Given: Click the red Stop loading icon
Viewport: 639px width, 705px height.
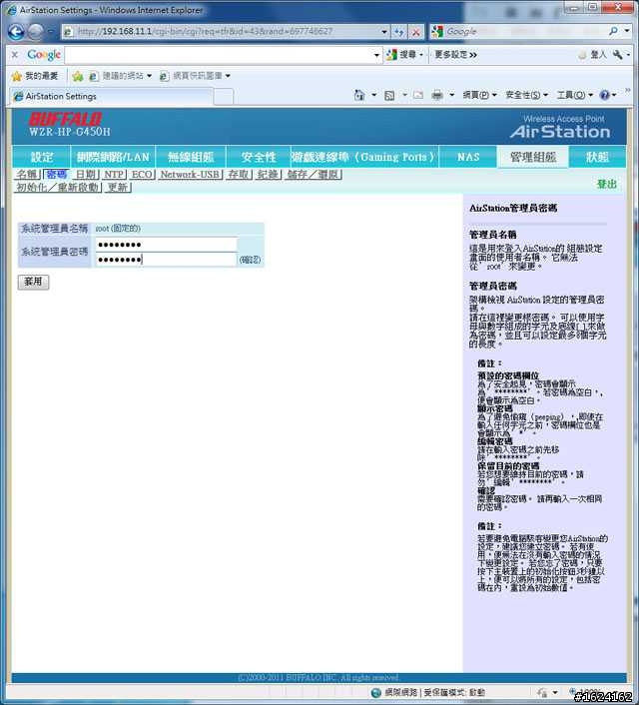Looking at the screenshot, I should click(x=416, y=32).
